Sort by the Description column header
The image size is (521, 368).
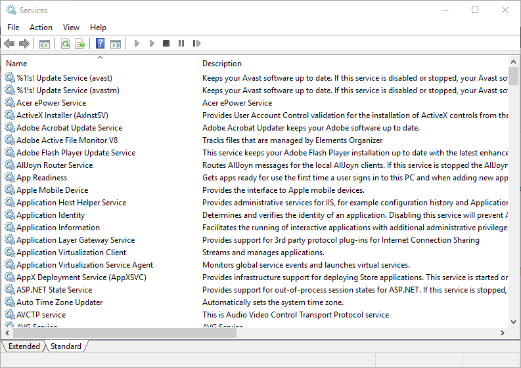coord(353,64)
